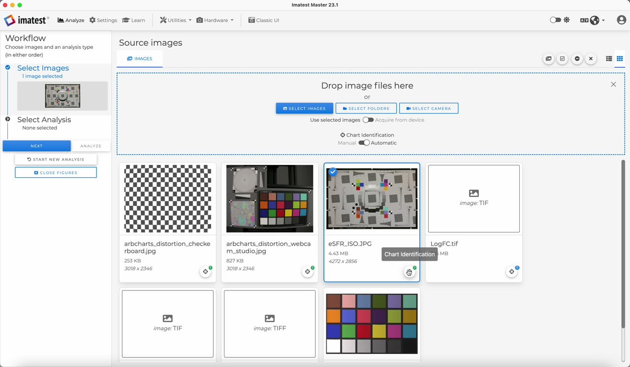Screen dimensions: 630x367
Task: Click the SELECT IMAGES button
Action: 305,108
